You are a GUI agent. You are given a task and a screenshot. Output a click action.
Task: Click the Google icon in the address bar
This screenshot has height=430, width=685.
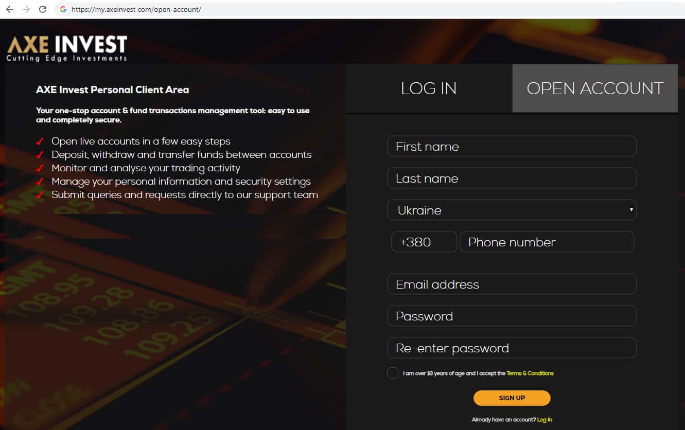point(63,9)
